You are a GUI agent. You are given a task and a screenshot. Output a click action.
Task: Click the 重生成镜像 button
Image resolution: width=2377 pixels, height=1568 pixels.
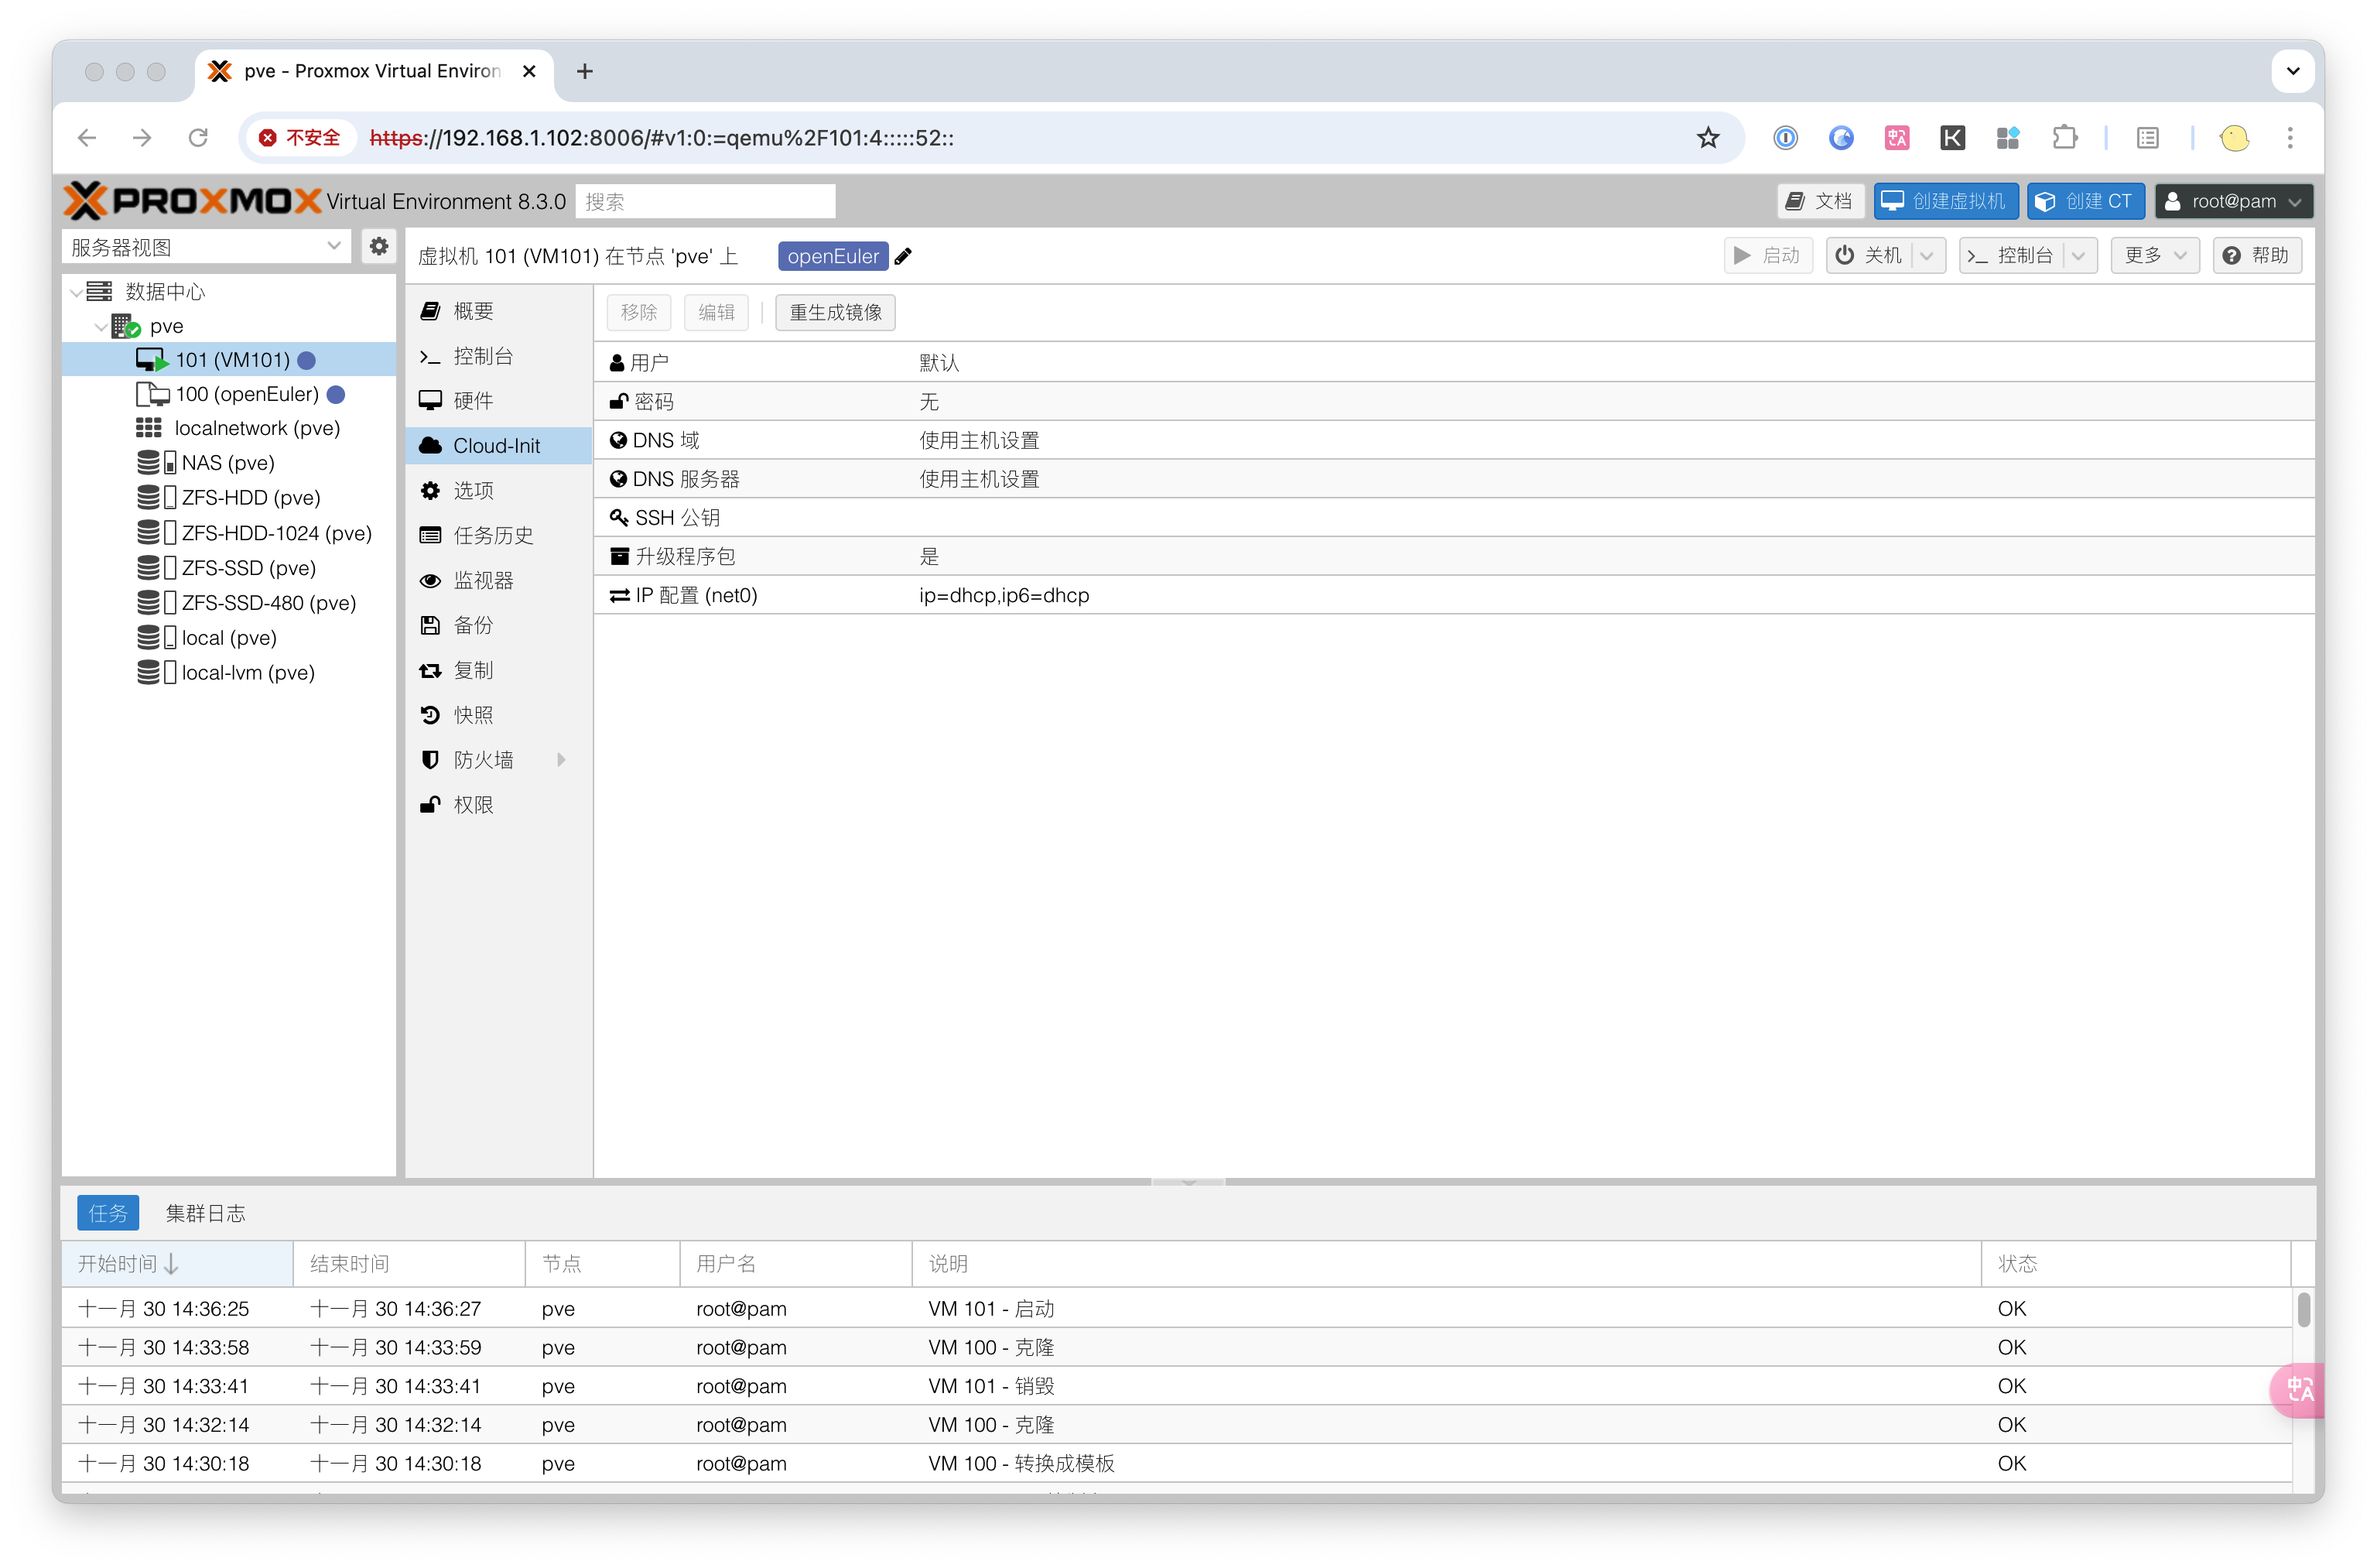pos(835,312)
